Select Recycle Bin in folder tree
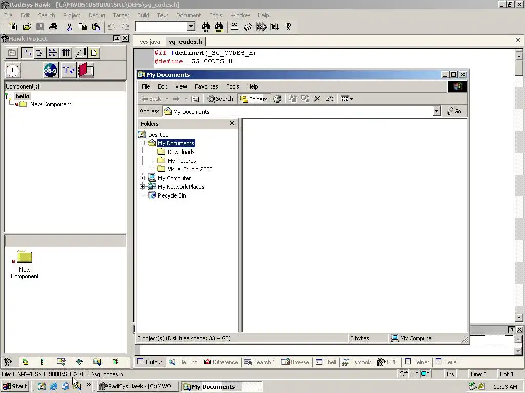This screenshot has height=393, width=525. (x=171, y=195)
